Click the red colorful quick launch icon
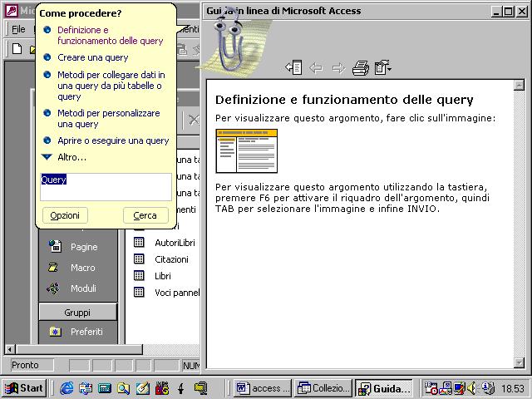 click(162, 388)
